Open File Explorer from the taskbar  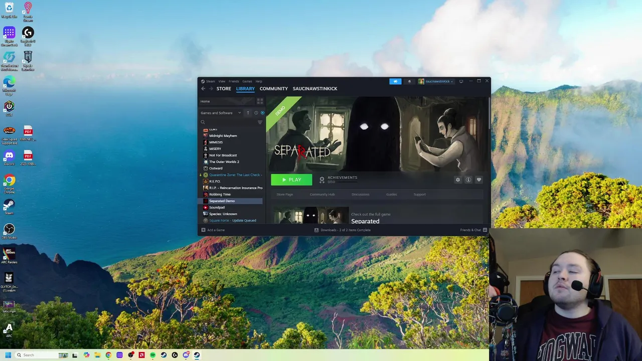(98, 355)
